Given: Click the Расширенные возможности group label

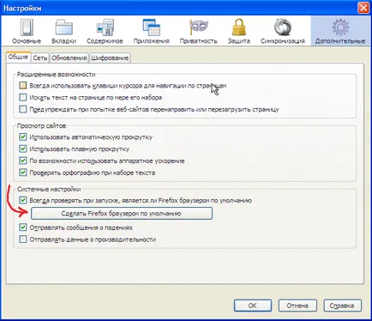Looking at the screenshot, I should [x=56, y=75].
